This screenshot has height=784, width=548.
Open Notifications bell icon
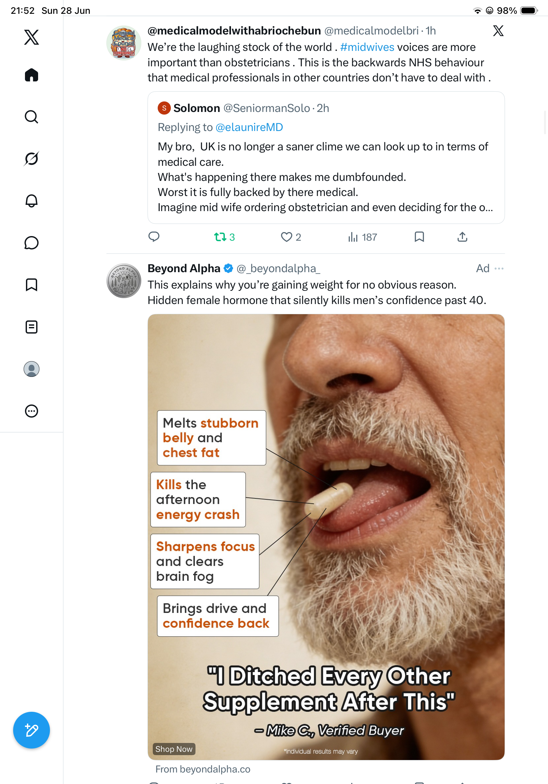[32, 201]
